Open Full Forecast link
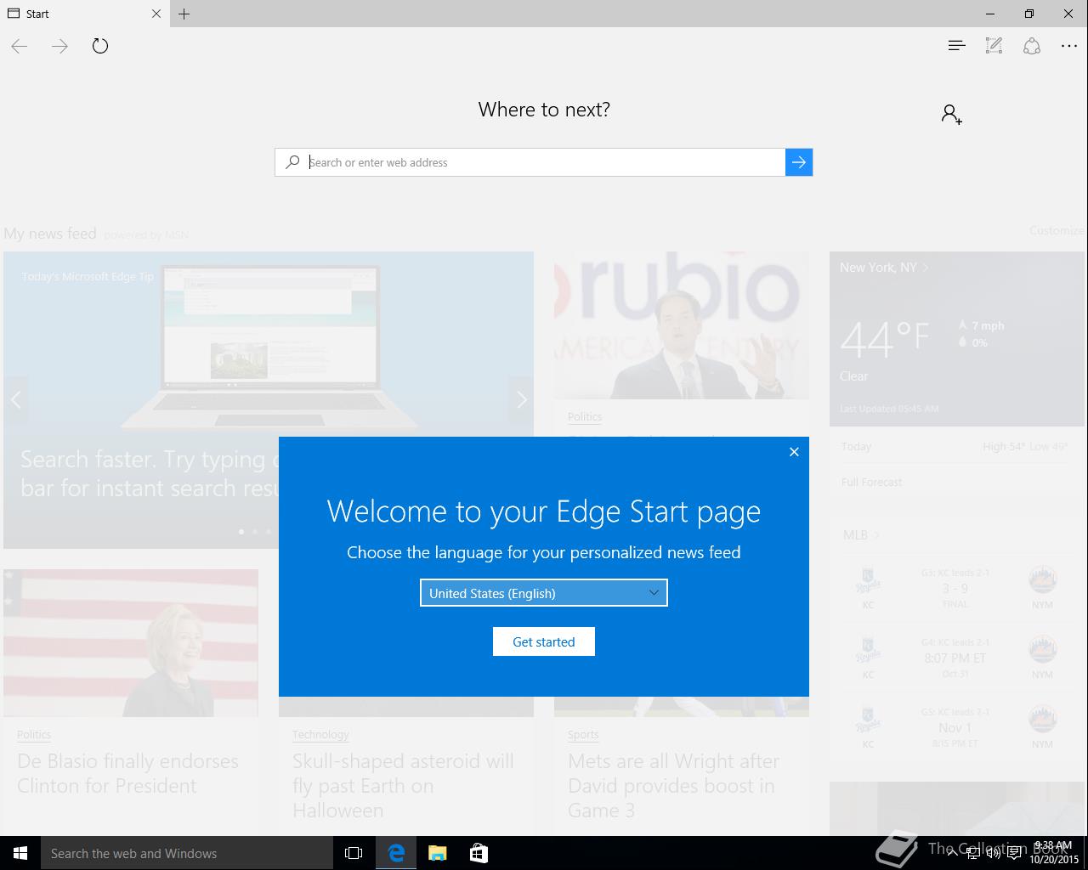The width and height of the screenshot is (1088, 870). [x=871, y=482]
